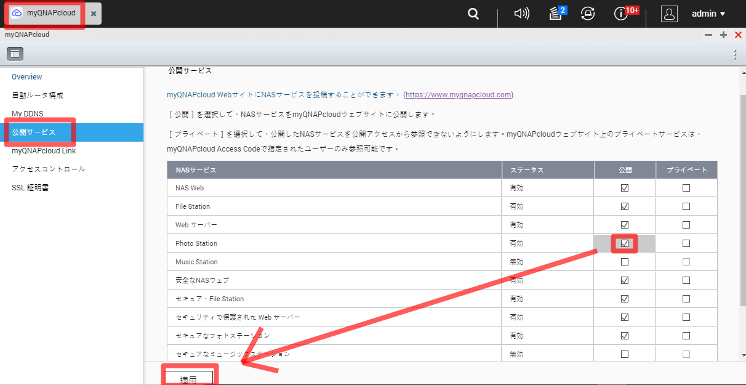
Task: Click the 適用 apply button
Action: point(188,378)
